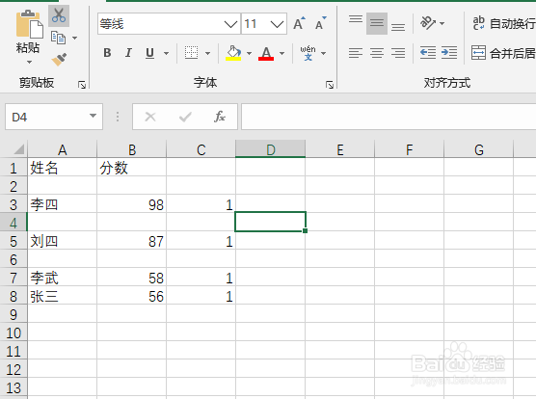Viewport: 536px width, 399px height.
Task: Decrease font size with small A
Action: (320, 23)
